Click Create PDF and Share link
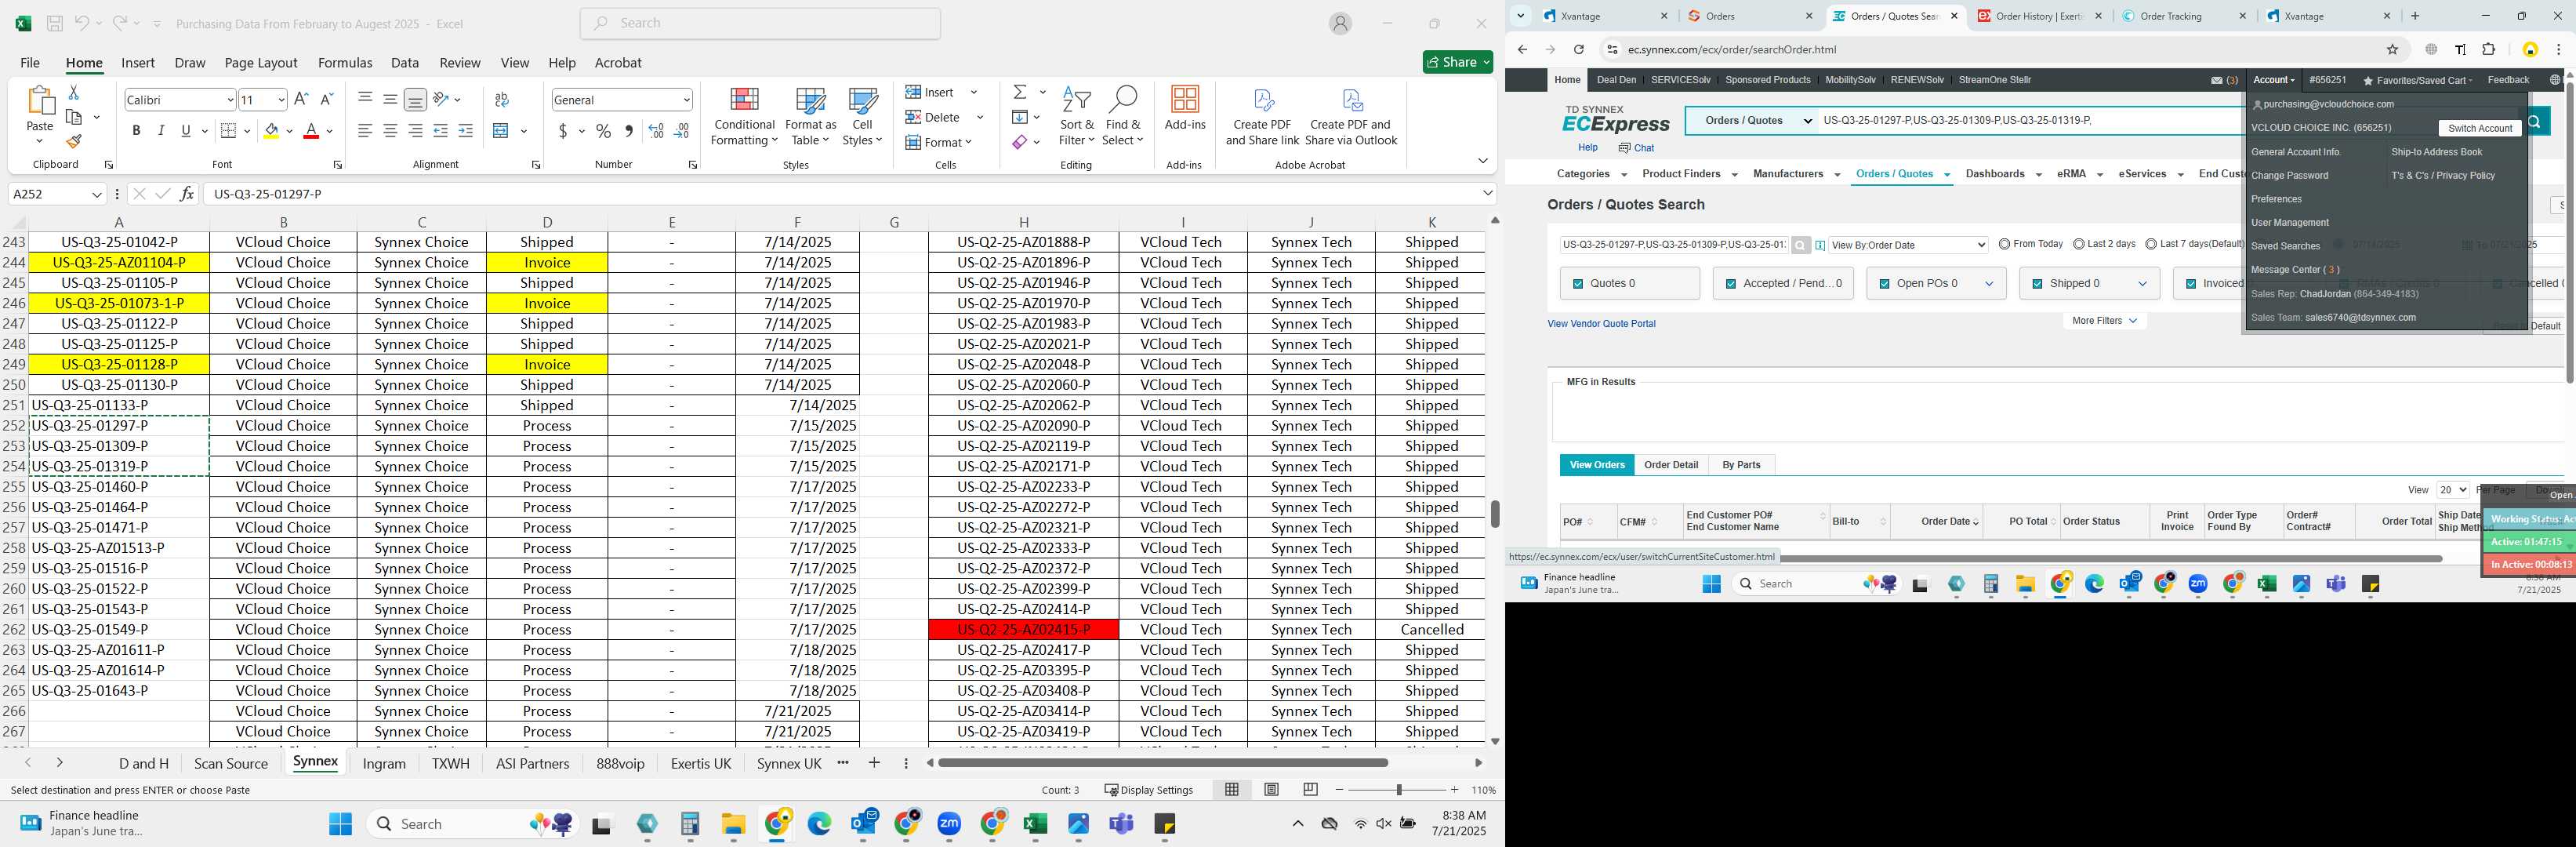Screen dimensions: 2576x847 click(1262, 117)
